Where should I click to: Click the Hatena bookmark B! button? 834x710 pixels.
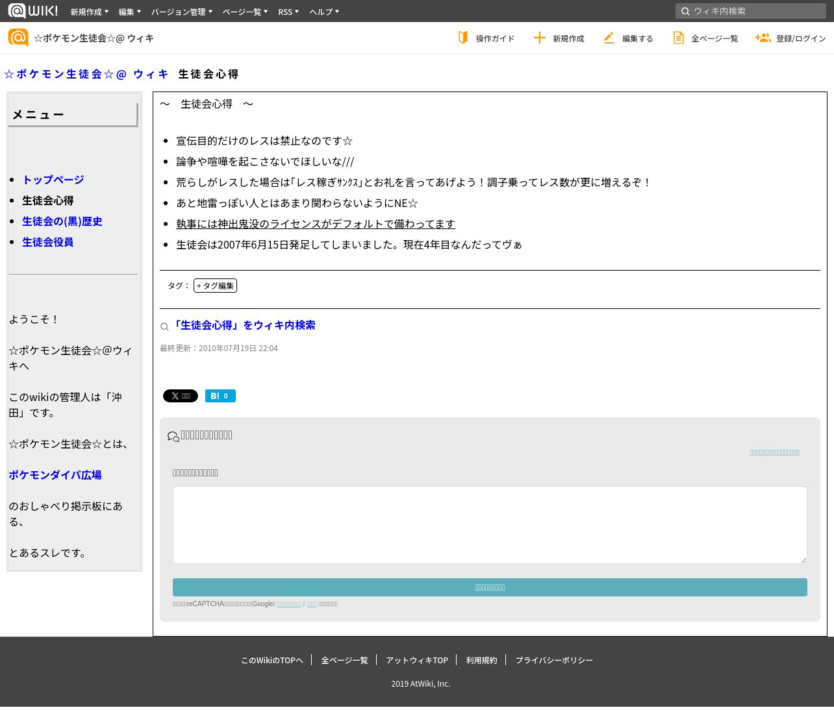(220, 396)
